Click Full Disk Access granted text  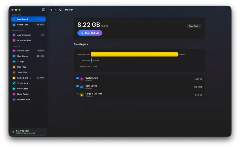coord(25,133)
